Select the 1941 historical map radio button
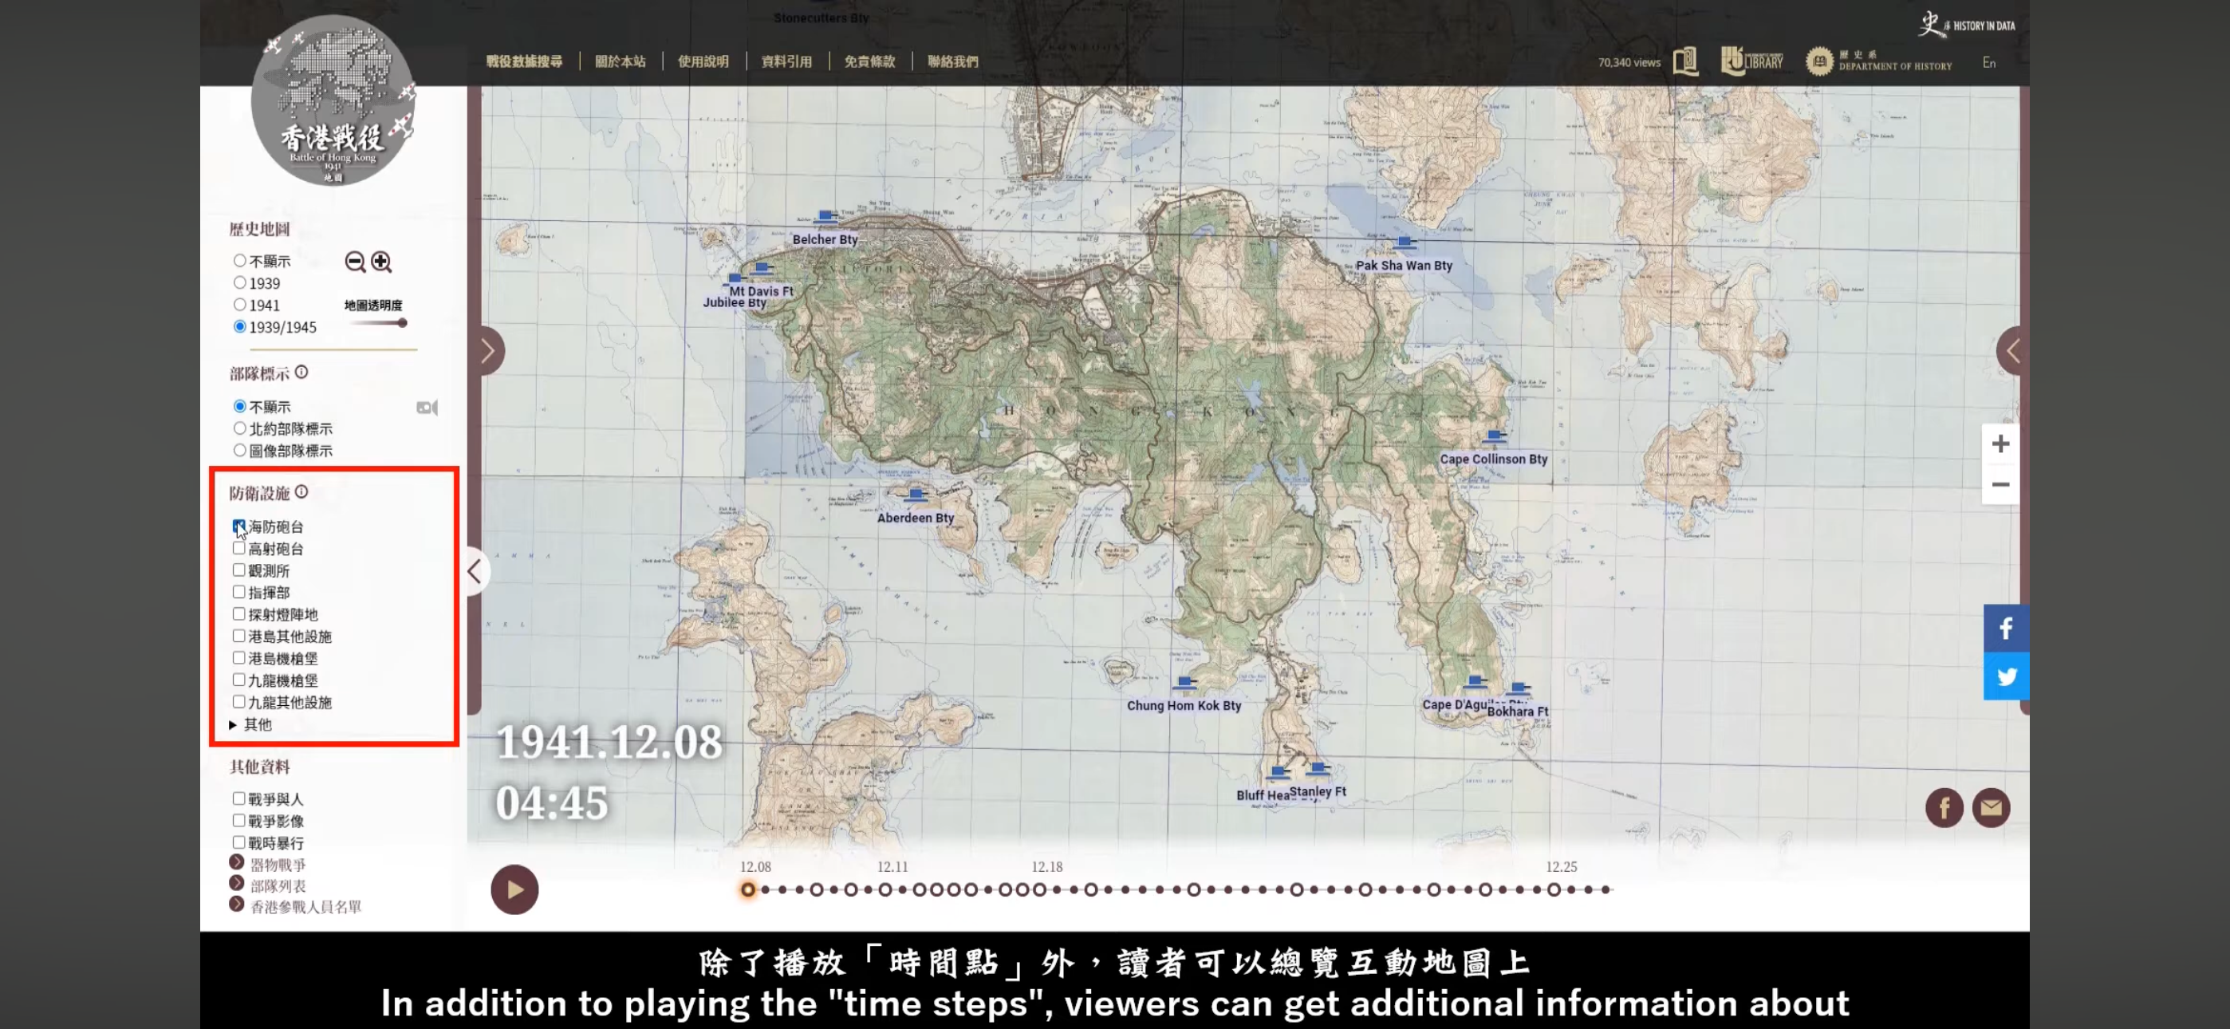 point(240,305)
